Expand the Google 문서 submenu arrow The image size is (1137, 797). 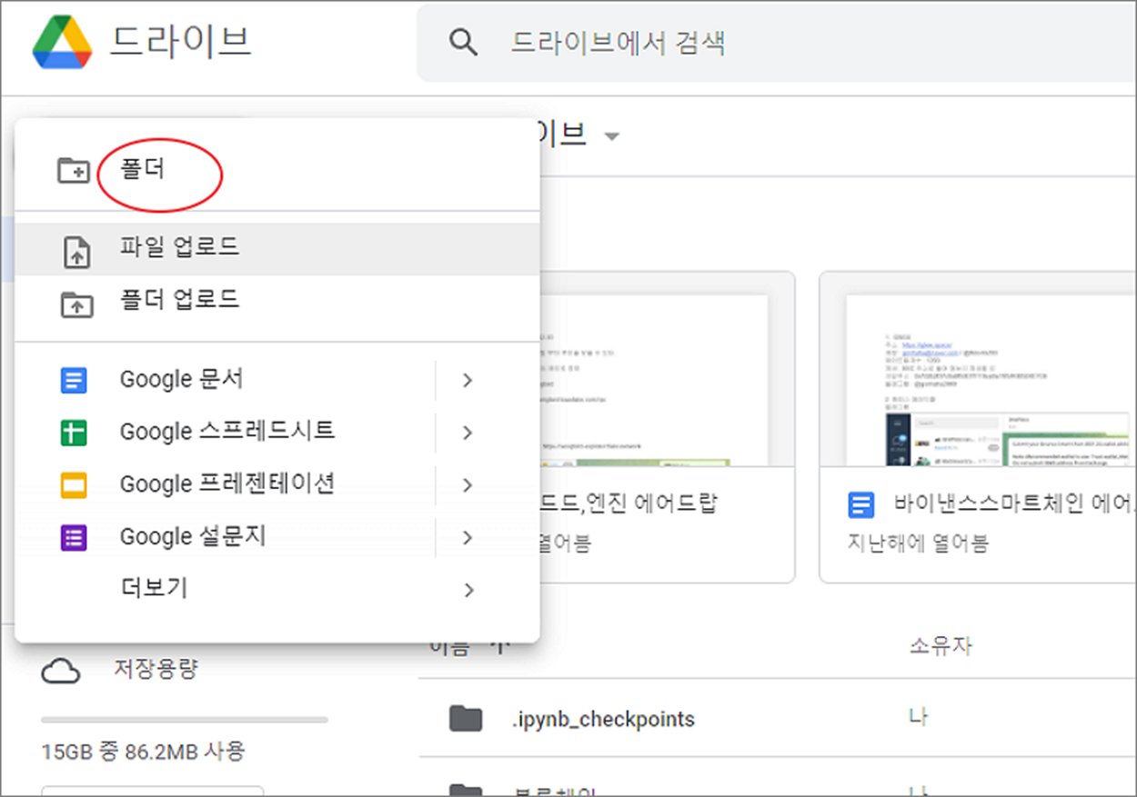coord(468,380)
